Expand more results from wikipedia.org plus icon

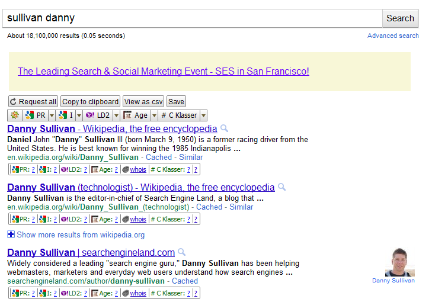11,234
